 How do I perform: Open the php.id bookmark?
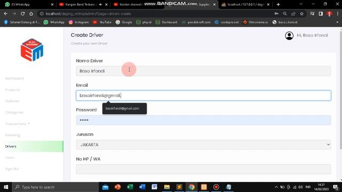(x=144, y=22)
